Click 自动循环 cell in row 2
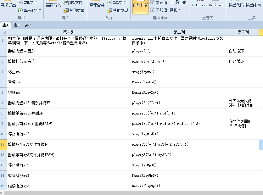 click(x=243, y=51)
